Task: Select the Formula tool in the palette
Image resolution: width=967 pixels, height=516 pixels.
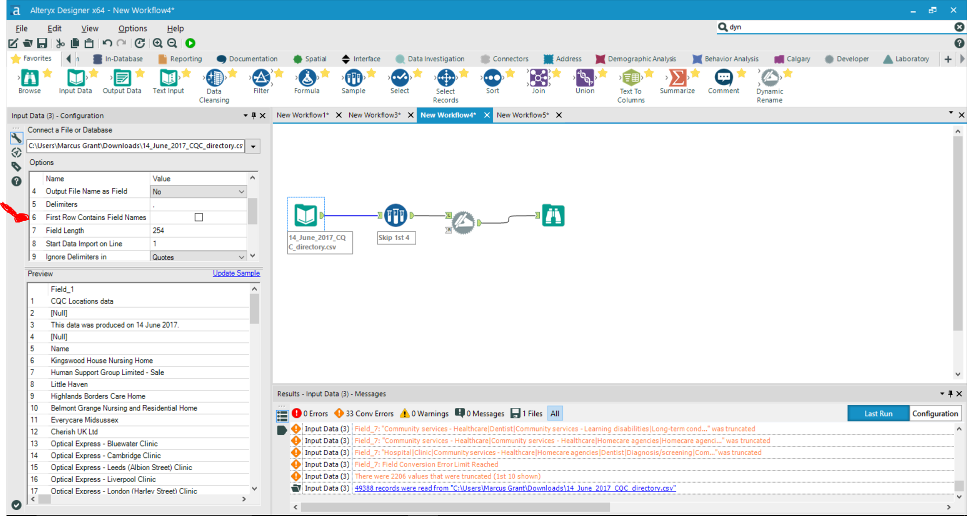Action: (307, 78)
